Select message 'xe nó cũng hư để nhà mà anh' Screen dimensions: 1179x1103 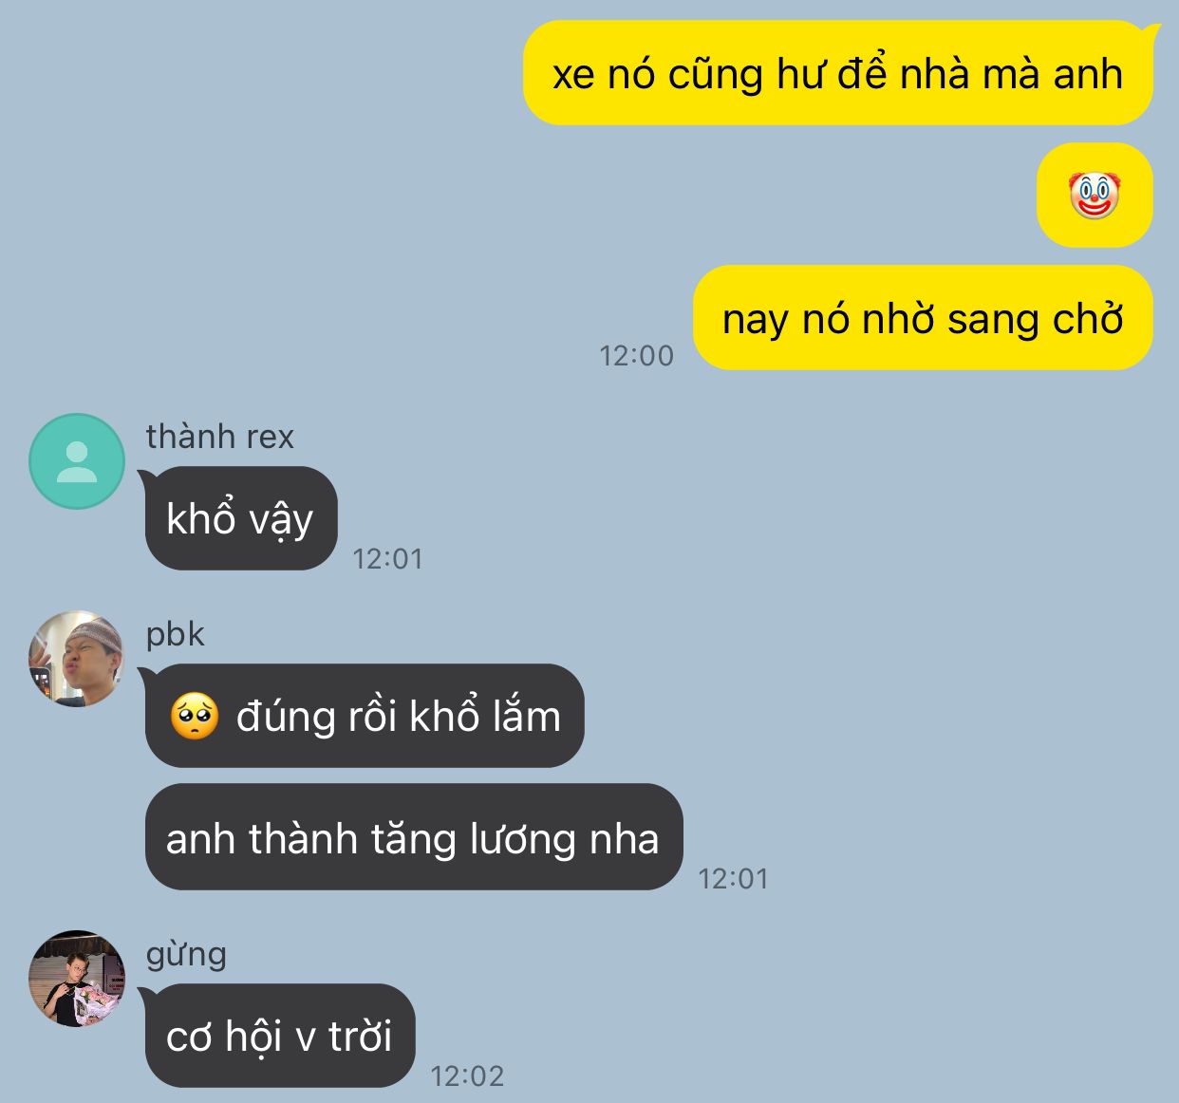pos(838,73)
